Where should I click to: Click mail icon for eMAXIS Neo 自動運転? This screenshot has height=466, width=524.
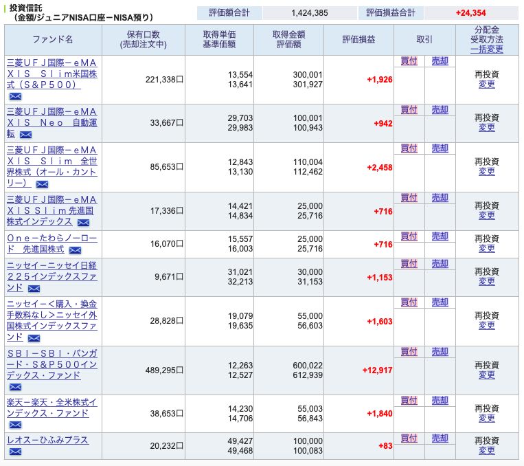click(25, 135)
